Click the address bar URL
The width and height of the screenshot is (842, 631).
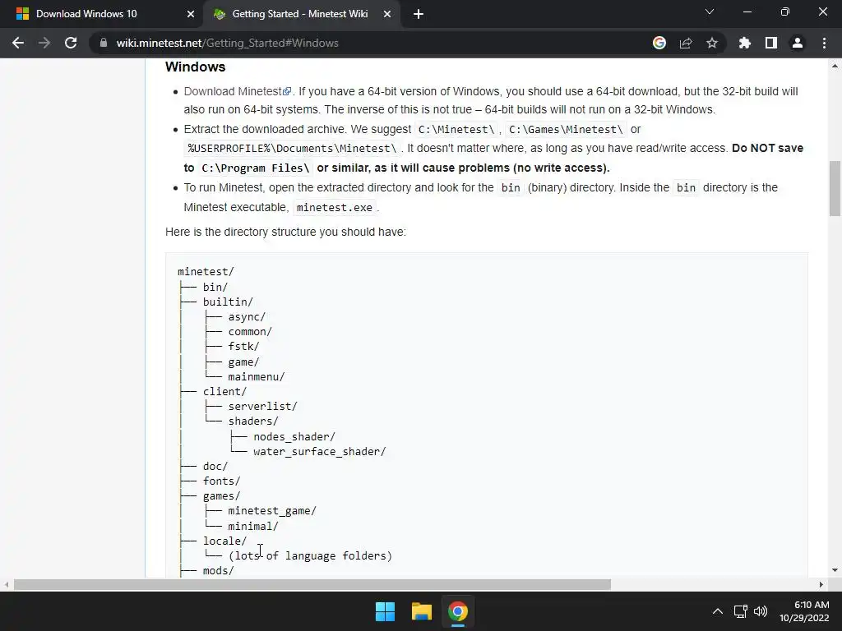click(x=227, y=43)
